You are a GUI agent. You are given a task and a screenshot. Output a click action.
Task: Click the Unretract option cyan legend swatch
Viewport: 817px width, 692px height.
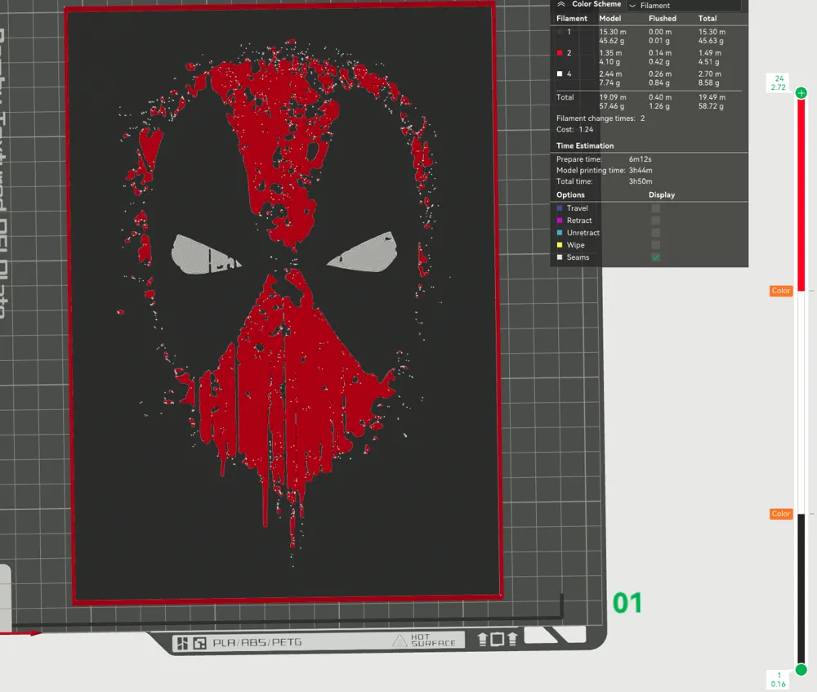[560, 233]
